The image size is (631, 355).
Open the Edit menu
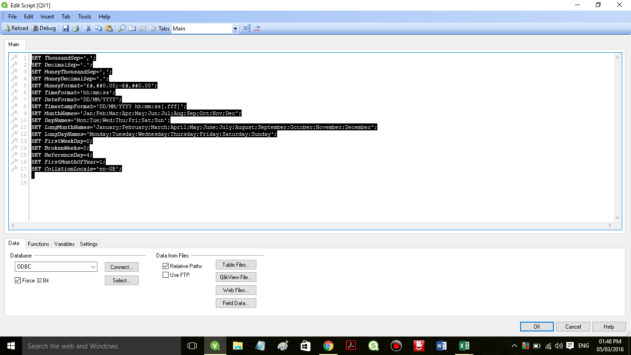(x=29, y=17)
